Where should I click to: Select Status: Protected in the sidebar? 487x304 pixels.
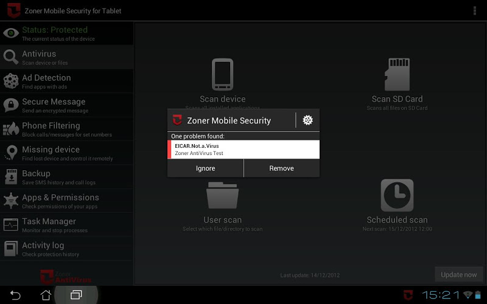pos(67,33)
